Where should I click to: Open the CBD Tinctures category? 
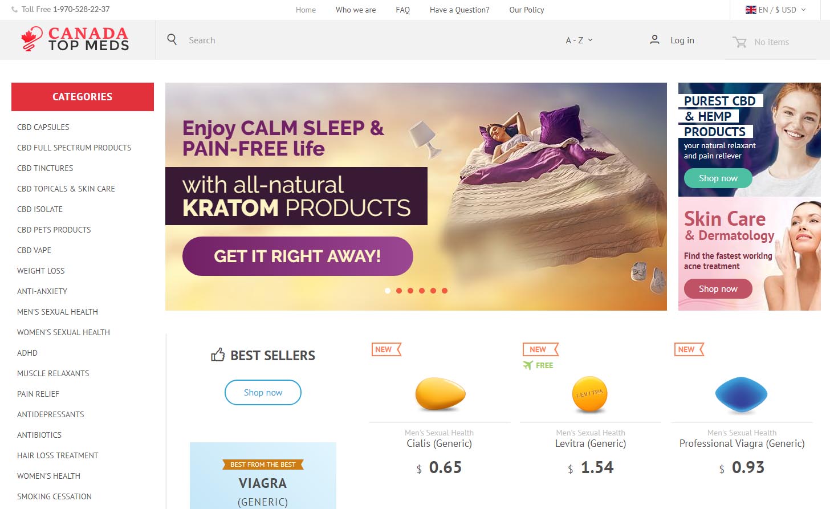[45, 168]
